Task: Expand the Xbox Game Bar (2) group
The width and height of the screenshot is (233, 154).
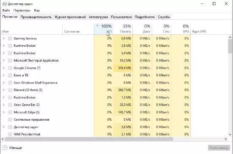Action: (x=4, y=105)
